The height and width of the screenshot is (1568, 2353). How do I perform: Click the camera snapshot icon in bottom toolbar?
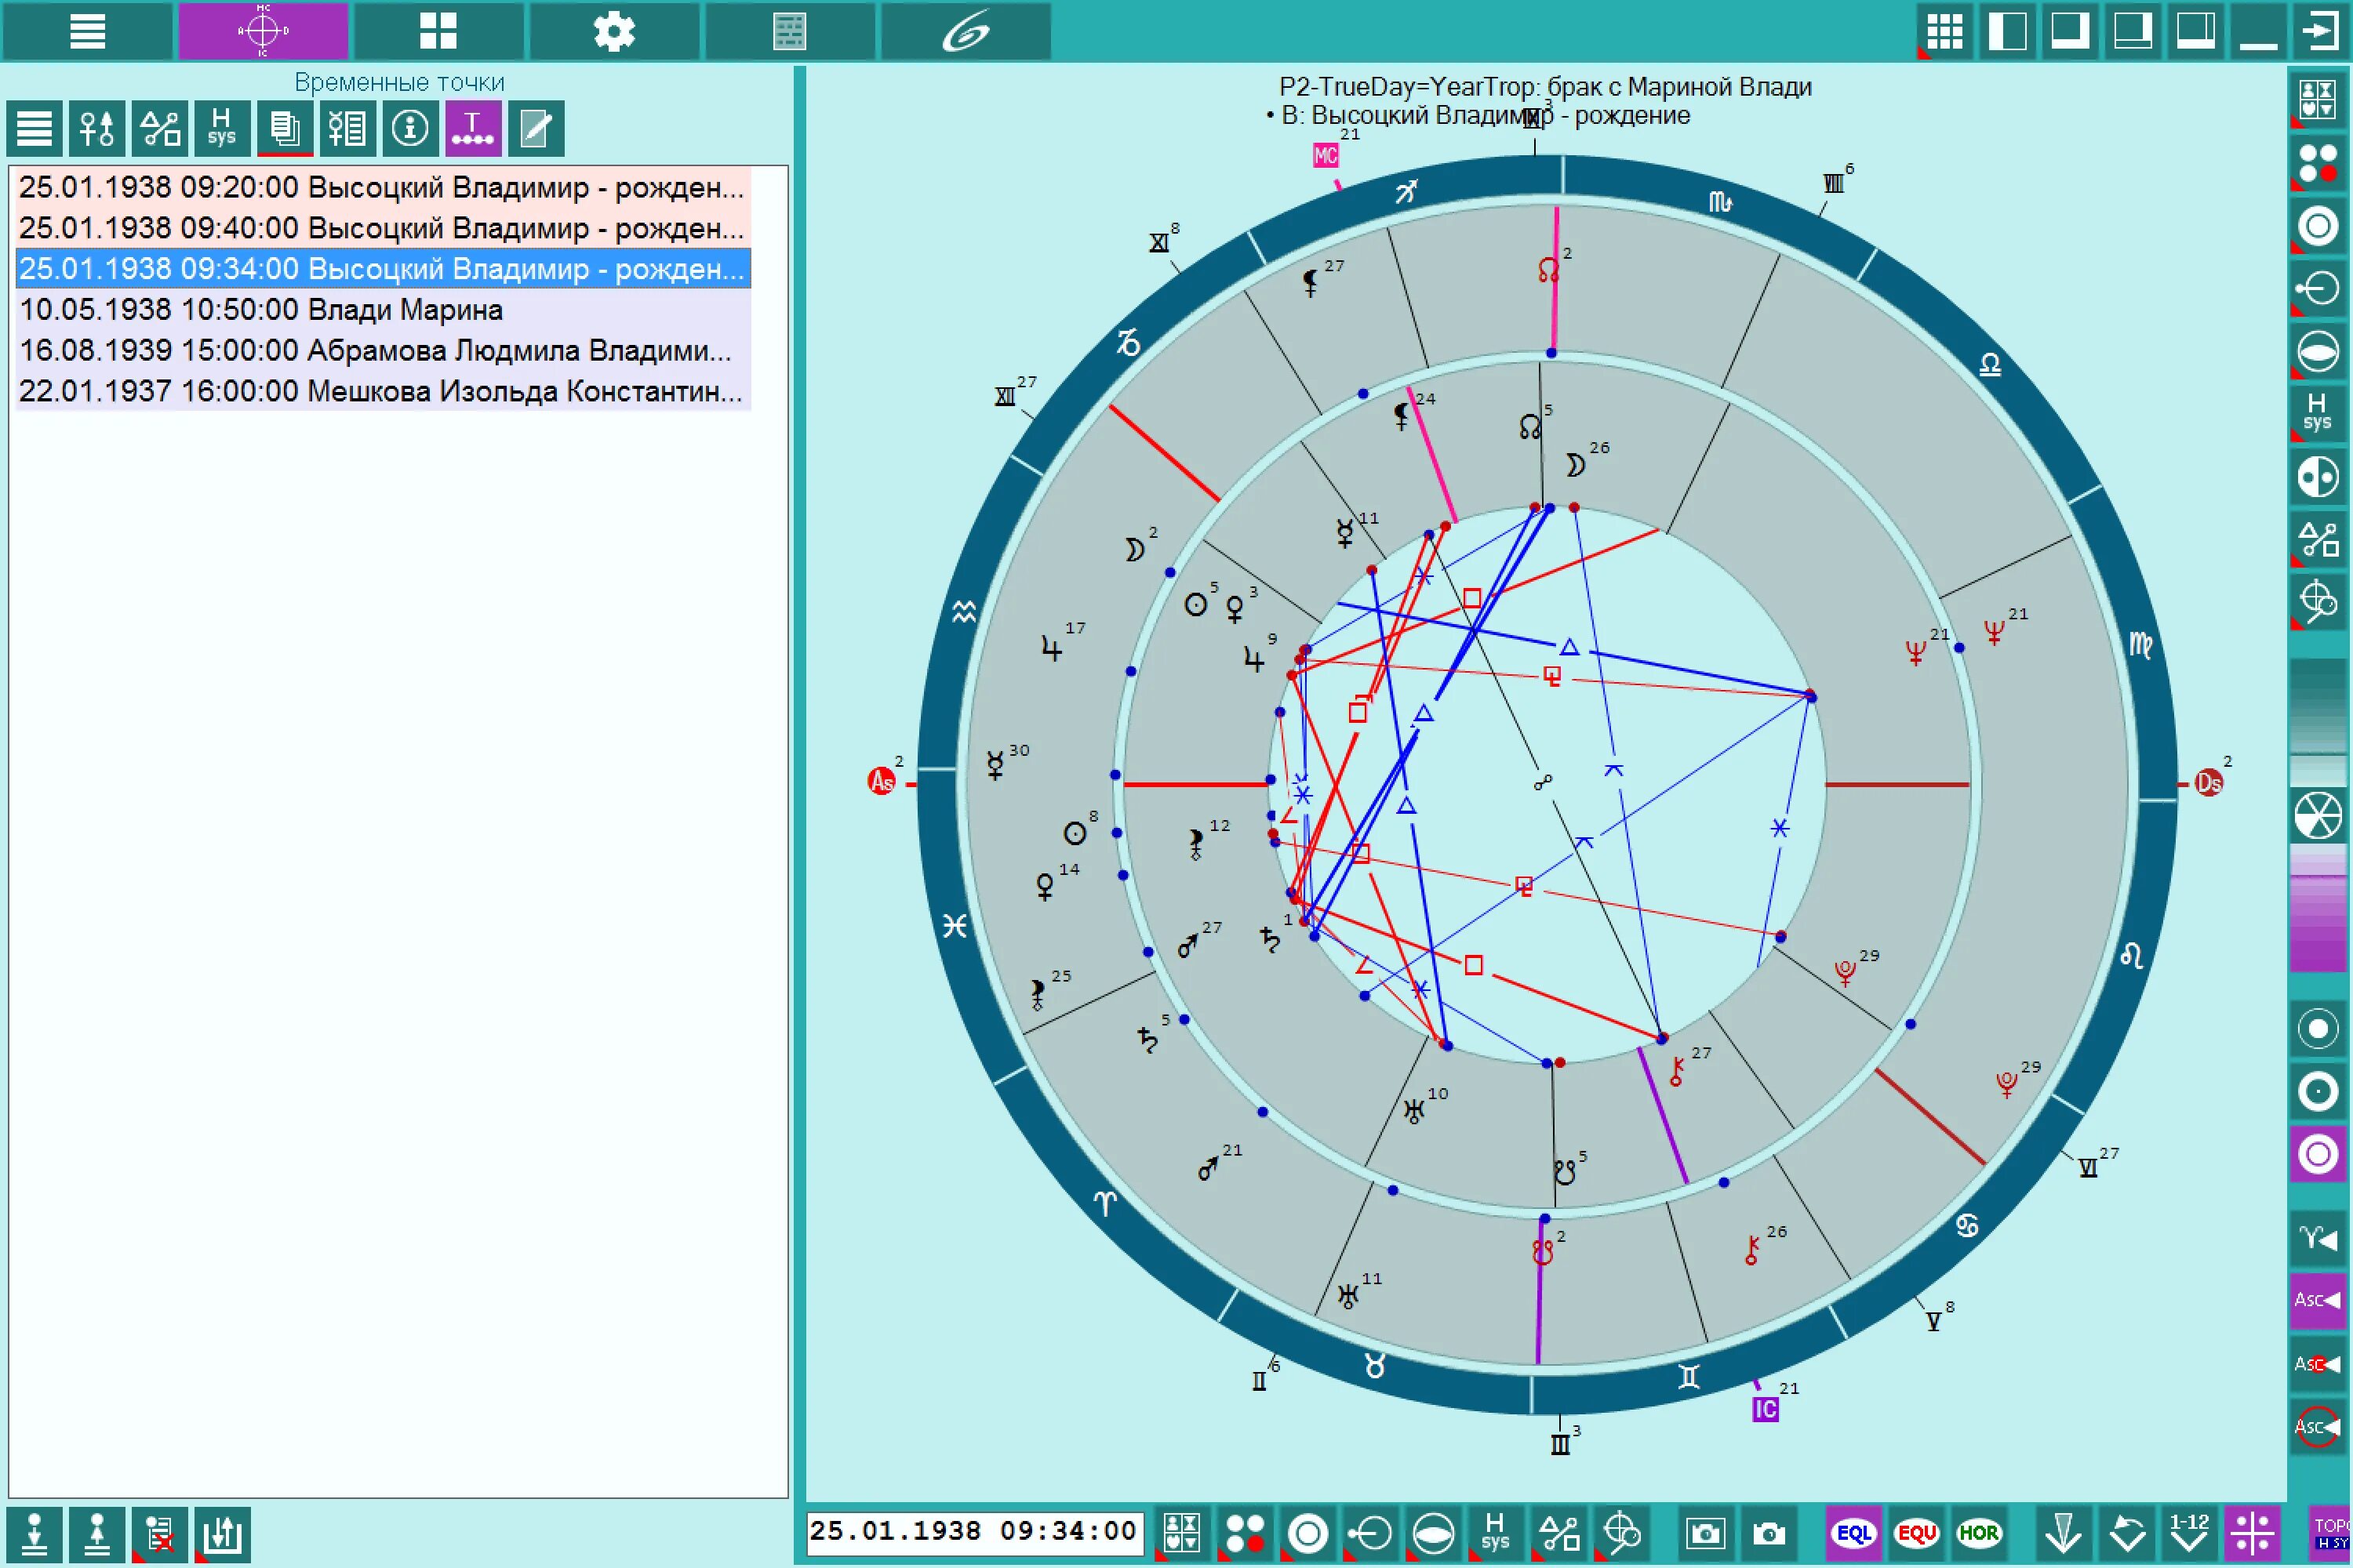pyautogui.click(x=1769, y=1533)
